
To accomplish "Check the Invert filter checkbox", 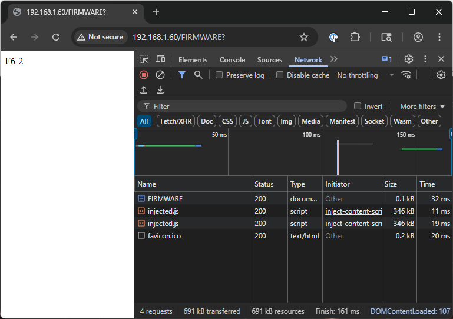I will (x=358, y=106).
